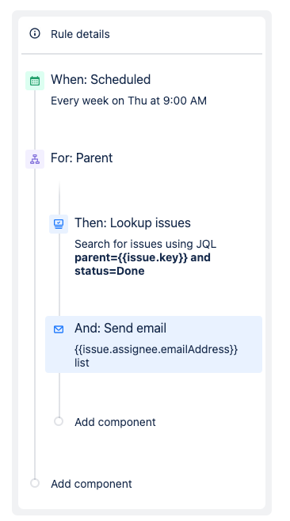Click circle icon for branch Add component
Viewport: 290px width, 521px height.
pyautogui.click(x=59, y=421)
